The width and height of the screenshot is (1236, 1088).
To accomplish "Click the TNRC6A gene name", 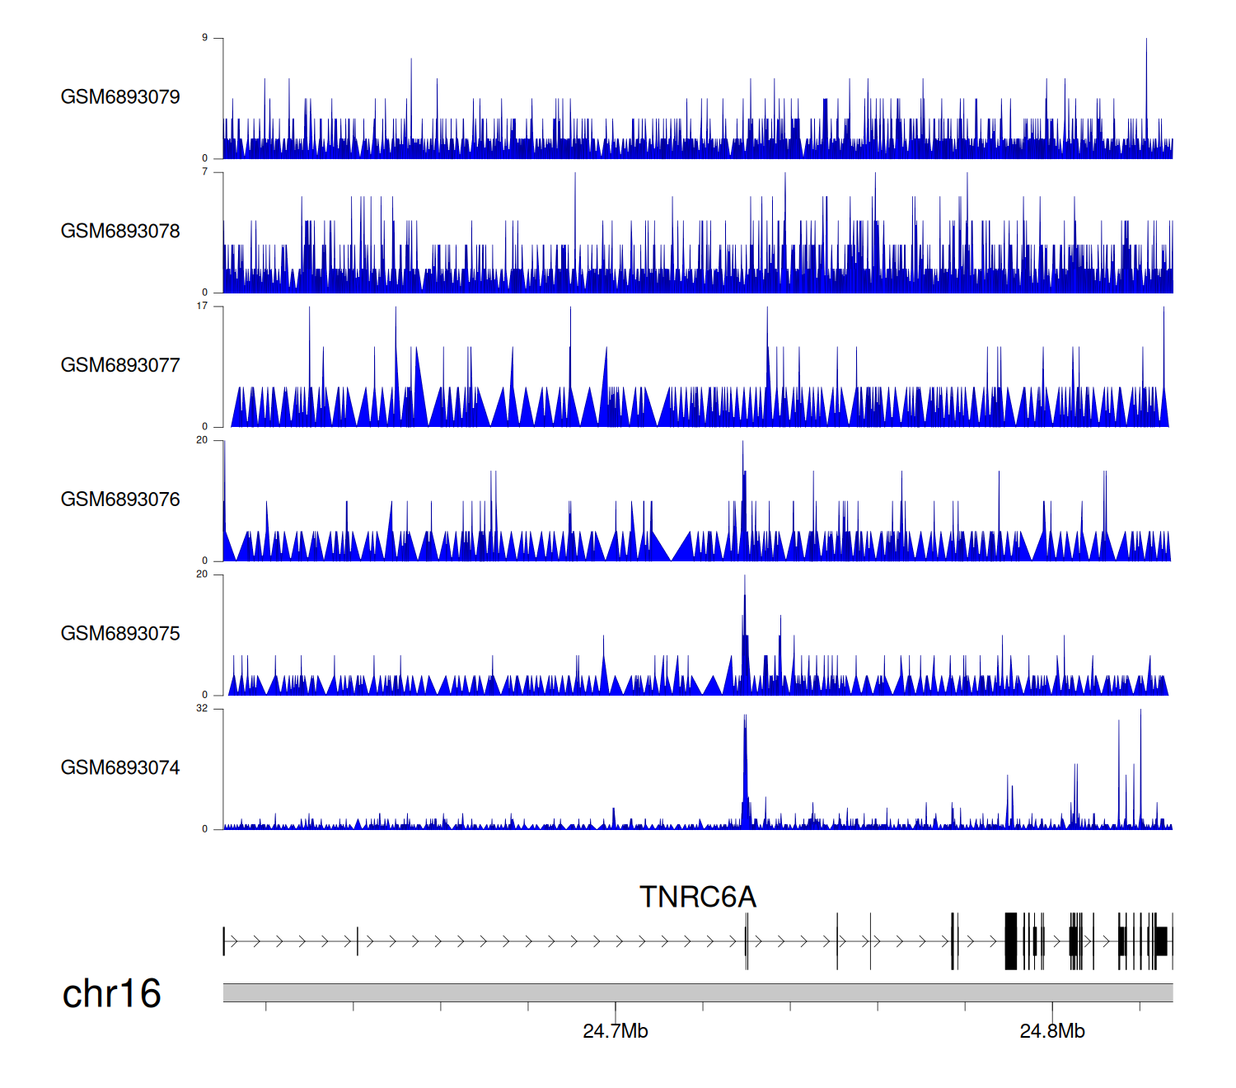I will click(697, 897).
